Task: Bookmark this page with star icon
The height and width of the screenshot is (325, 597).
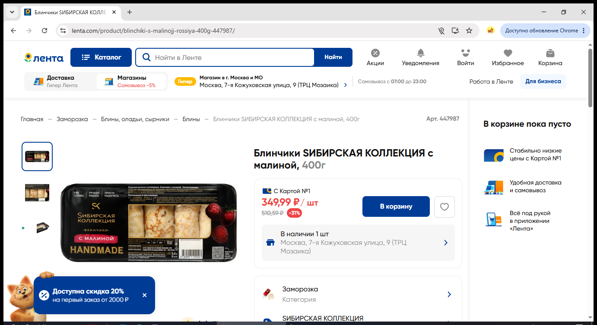Action: (469, 31)
